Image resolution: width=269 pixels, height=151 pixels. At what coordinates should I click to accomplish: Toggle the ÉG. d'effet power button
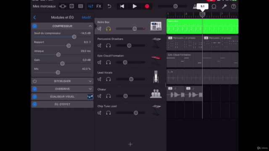[34, 104]
